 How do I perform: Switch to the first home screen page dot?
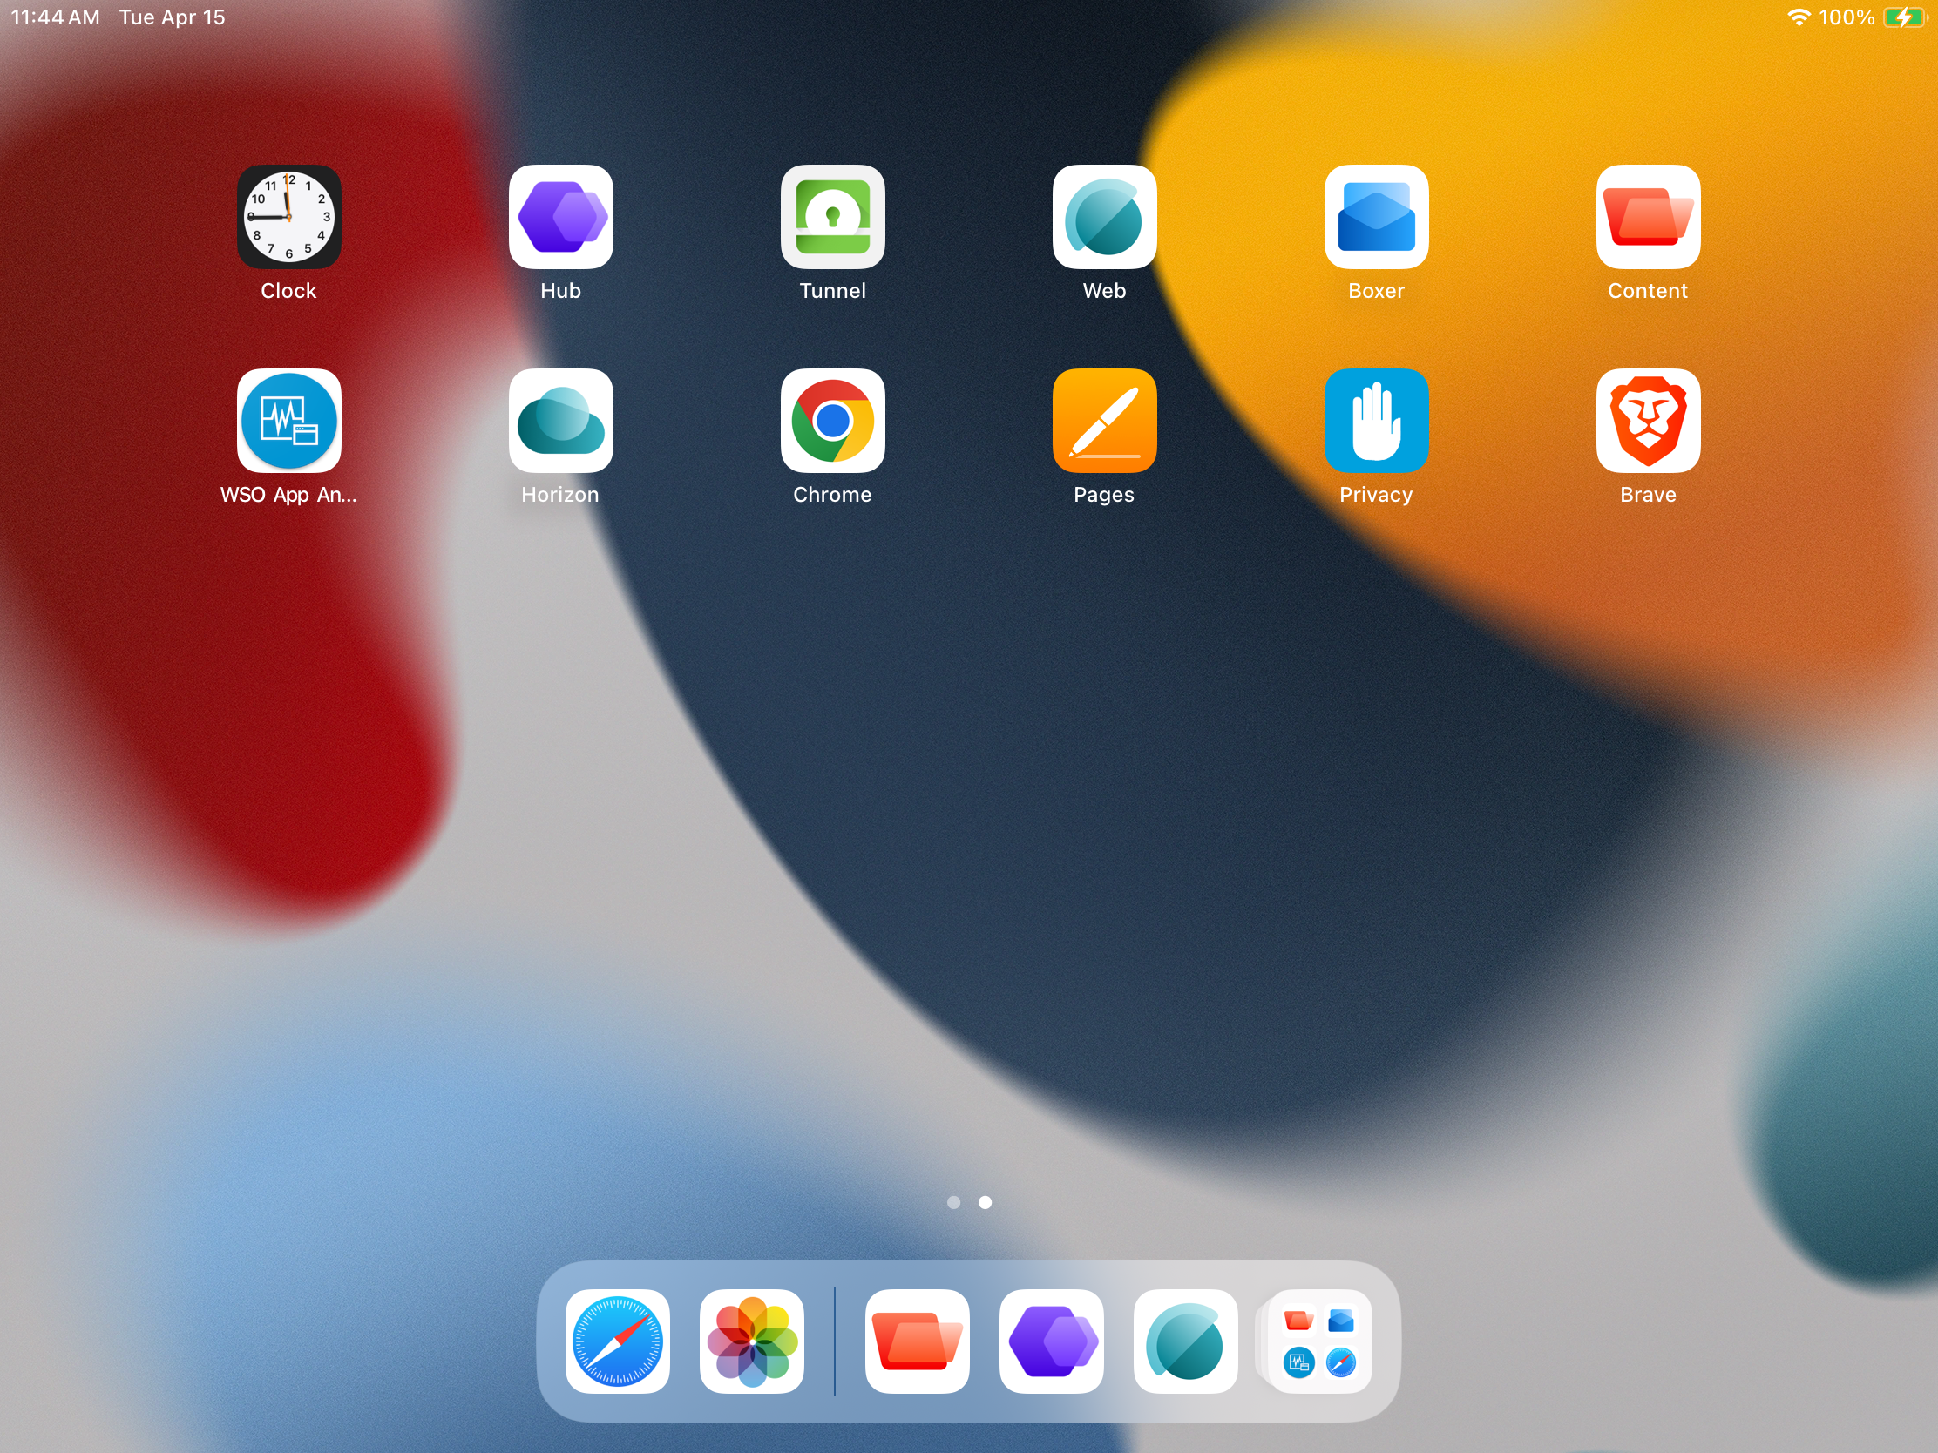953,1202
